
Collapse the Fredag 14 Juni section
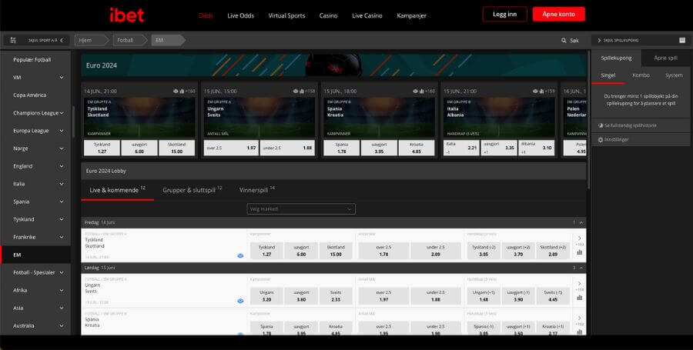(580, 222)
